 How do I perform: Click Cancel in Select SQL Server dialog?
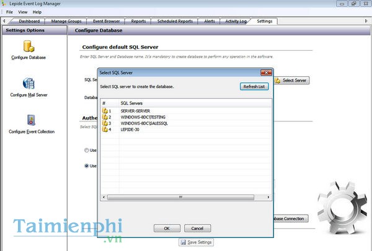197,229
